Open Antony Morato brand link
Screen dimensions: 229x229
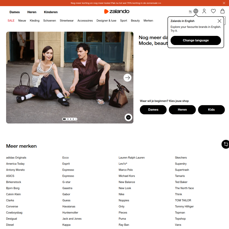[x=15, y=170]
